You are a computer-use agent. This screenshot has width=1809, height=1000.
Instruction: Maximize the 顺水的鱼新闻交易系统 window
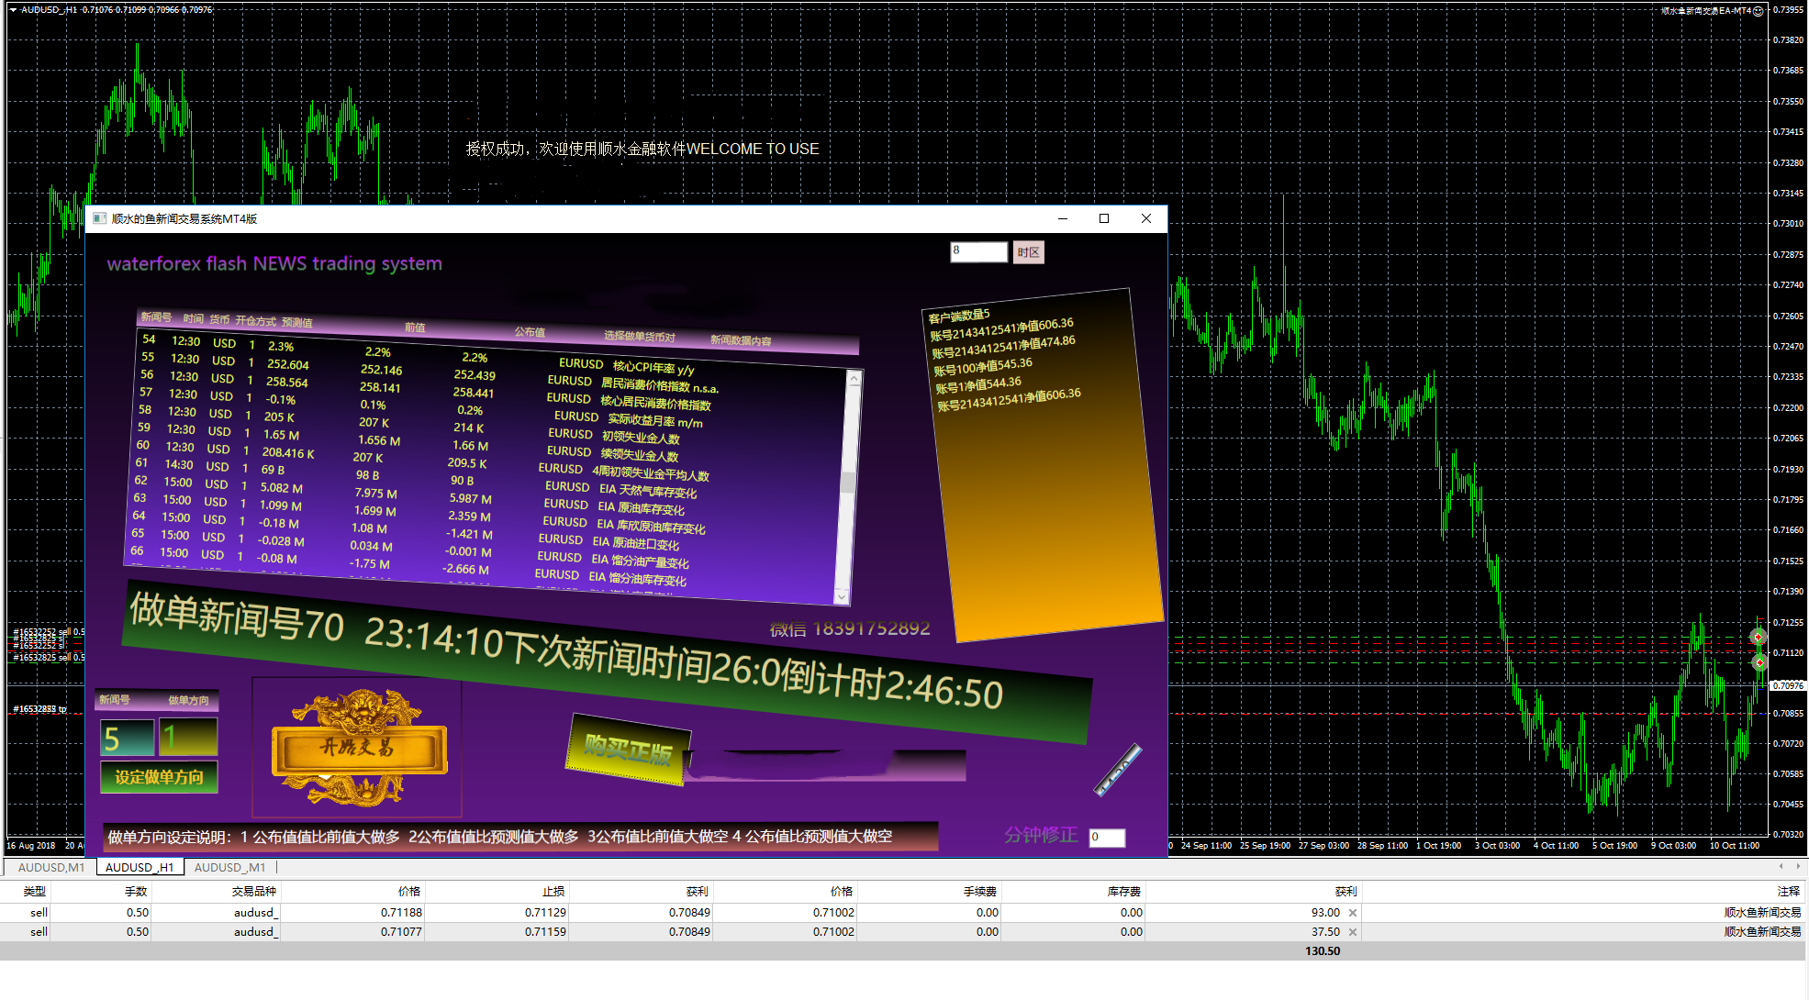(1104, 218)
